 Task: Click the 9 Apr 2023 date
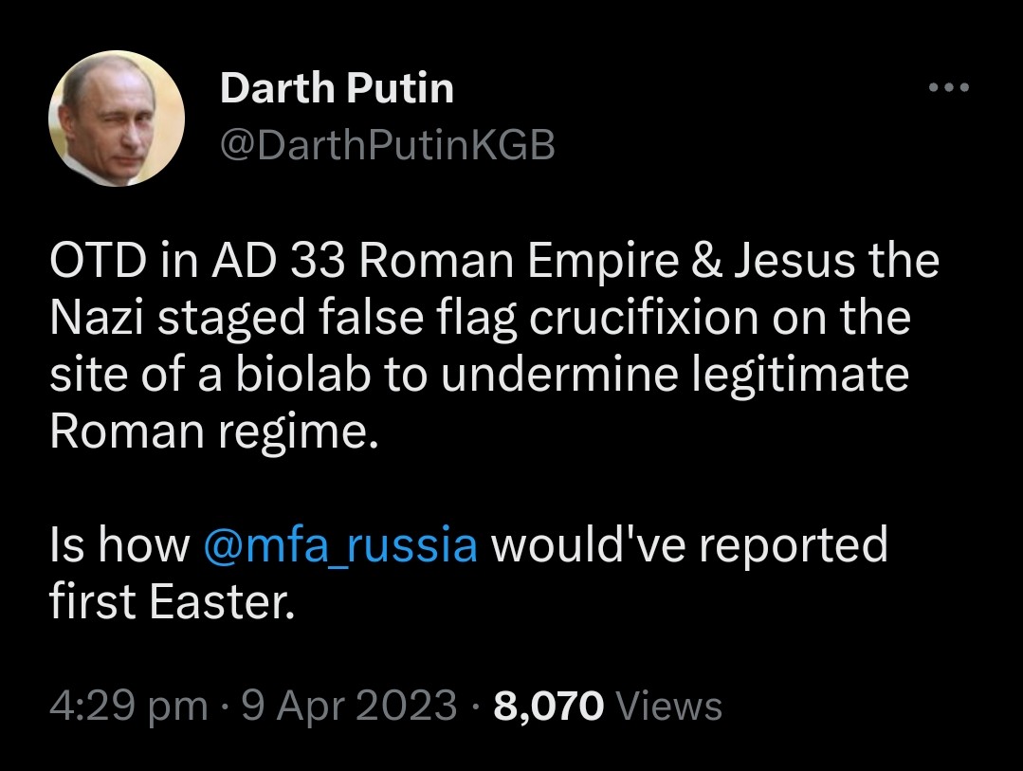[x=349, y=707]
